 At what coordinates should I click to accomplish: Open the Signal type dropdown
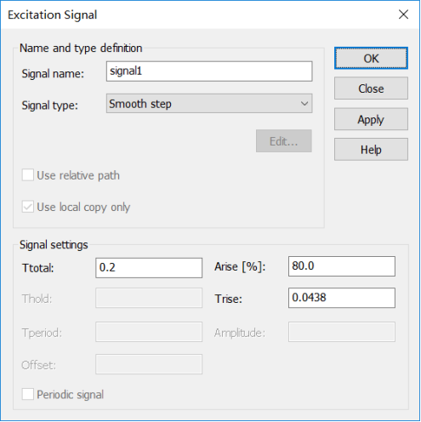(209, 104)
